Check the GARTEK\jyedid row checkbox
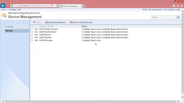The image size is (184, 103). 32,37
